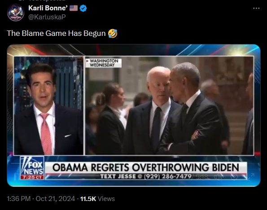The image size is (267, 210).
Task: Click the 1:36 PM timestamp
Action: 18,199
